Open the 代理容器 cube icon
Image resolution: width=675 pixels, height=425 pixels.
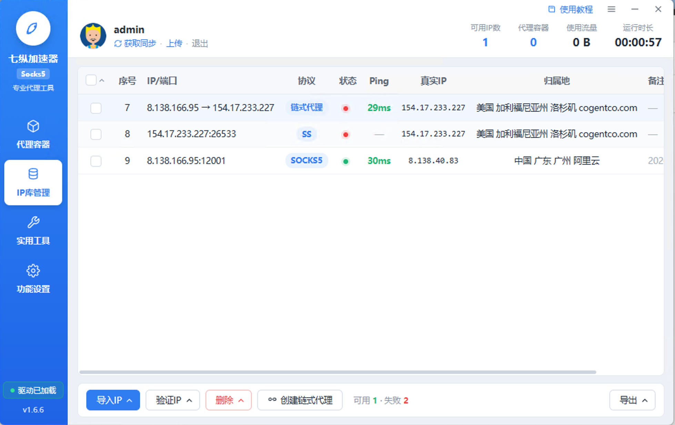33,126
